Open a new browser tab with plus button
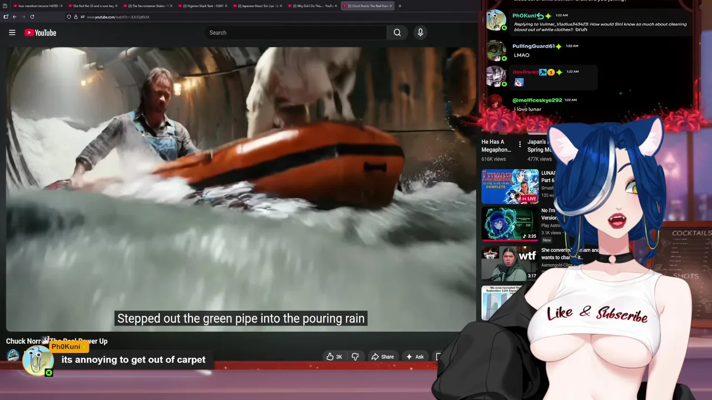 point(399,6)
